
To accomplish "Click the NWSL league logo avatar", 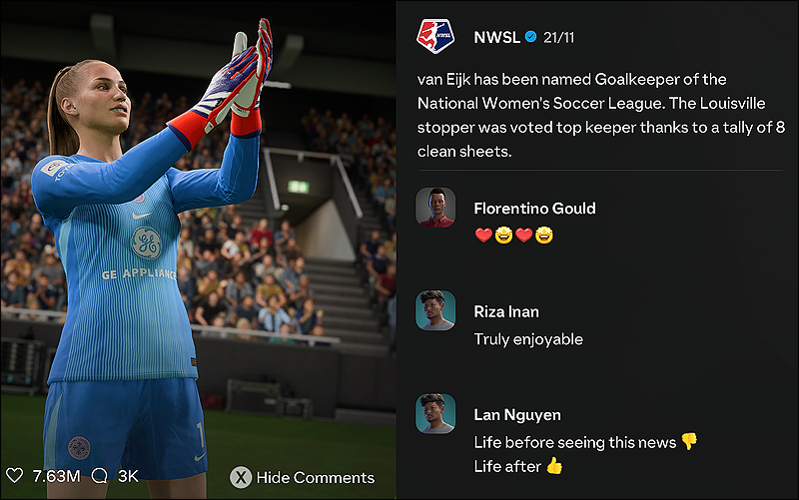I will click(435, 37).
